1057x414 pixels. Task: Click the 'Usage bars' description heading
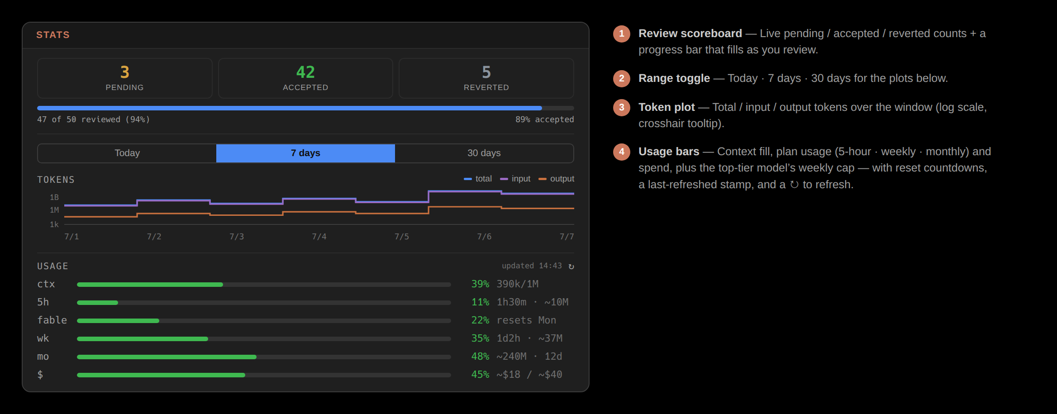coord(669,152)
